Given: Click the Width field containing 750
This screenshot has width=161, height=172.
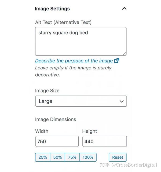Looking at the screenshot, I should [57, 141].
